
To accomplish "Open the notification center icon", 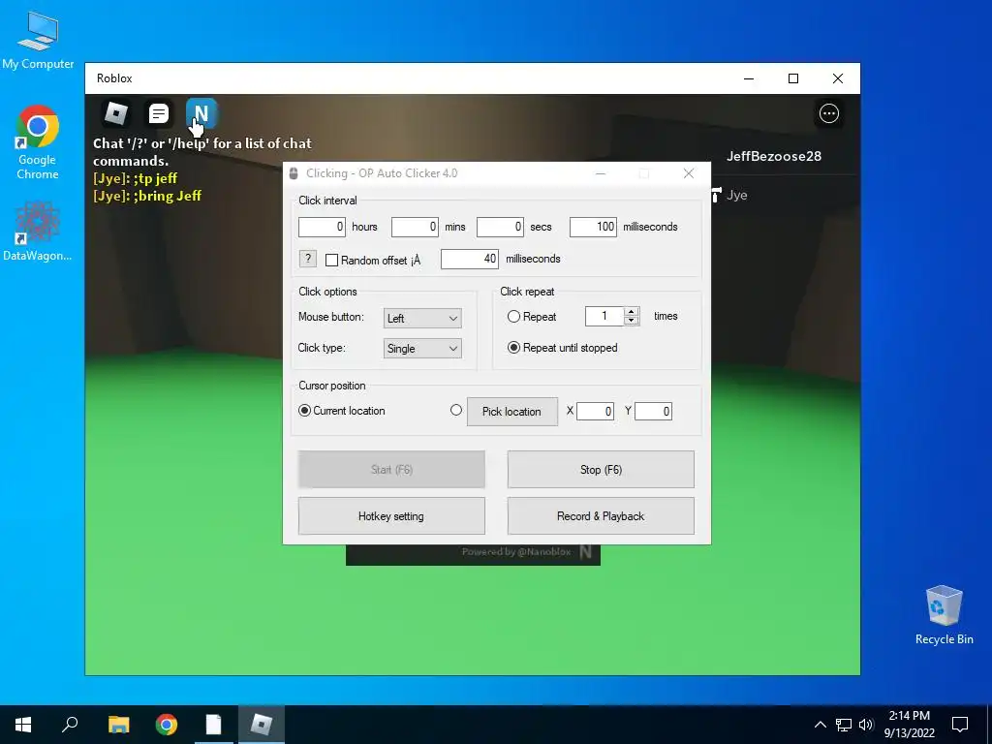I will [960, 725].
